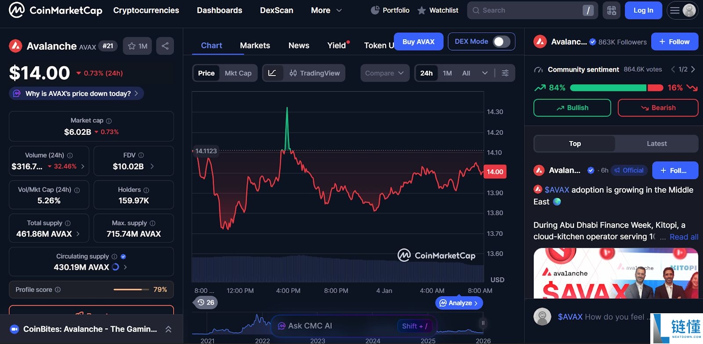Set chart range to All

[x=466, y=73]
